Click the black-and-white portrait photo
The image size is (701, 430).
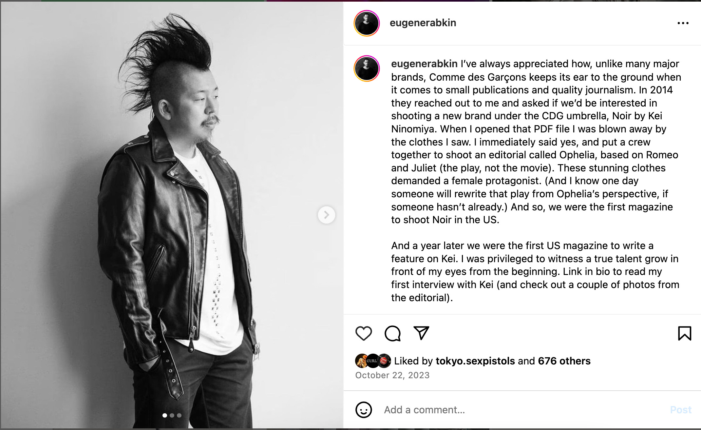click(x=172, y=215)
